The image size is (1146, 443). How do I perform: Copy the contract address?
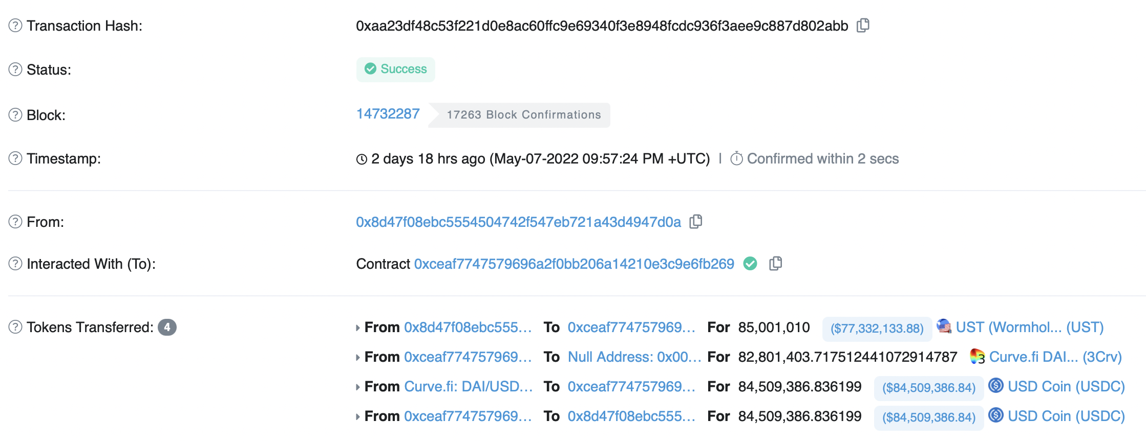click(x=775, y=263)
